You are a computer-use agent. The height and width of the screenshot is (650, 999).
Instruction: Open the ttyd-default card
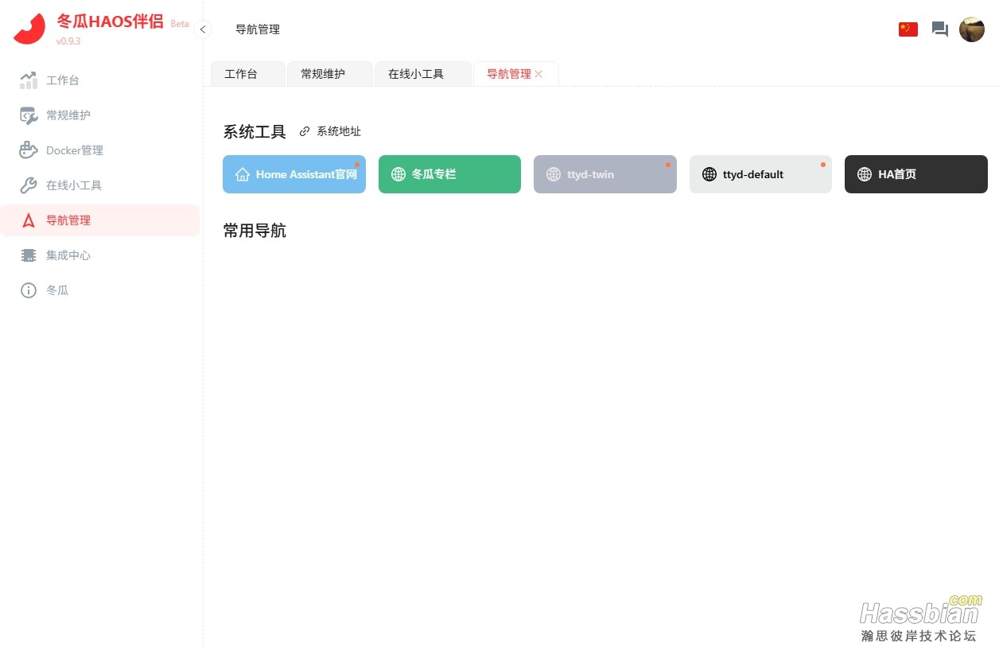click(760, 174)
